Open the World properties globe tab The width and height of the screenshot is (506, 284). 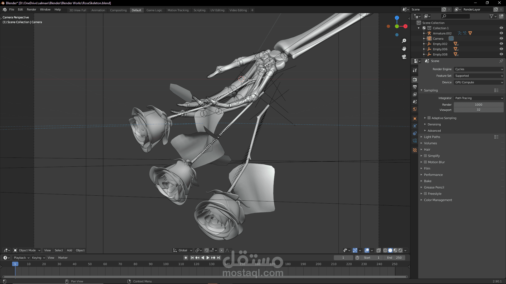click(415, 109)
